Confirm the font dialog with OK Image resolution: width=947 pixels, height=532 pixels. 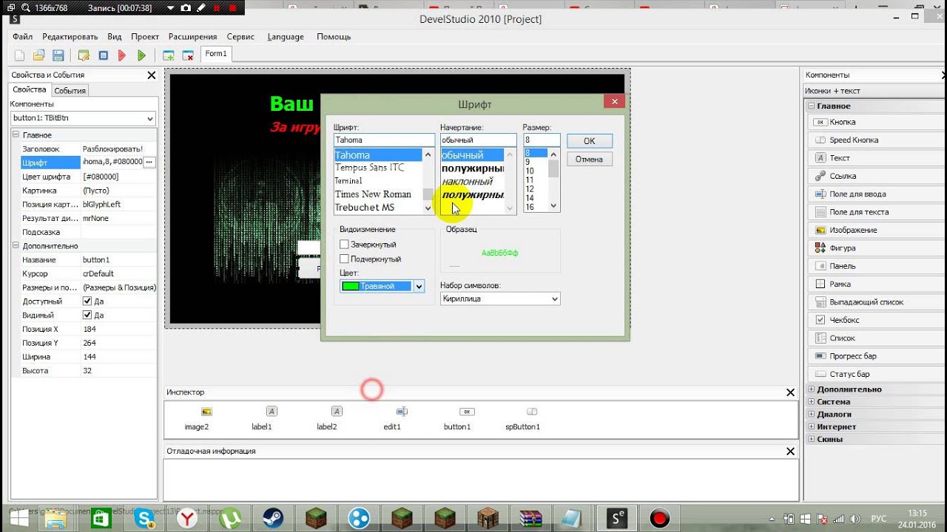point(590,140)
